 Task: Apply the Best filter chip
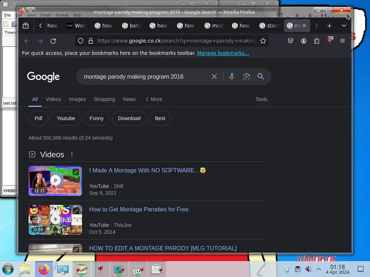click(x=160, y=118)
